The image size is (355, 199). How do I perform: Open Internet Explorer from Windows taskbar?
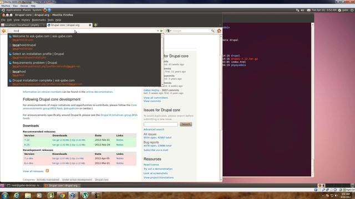tap(16, 195)
